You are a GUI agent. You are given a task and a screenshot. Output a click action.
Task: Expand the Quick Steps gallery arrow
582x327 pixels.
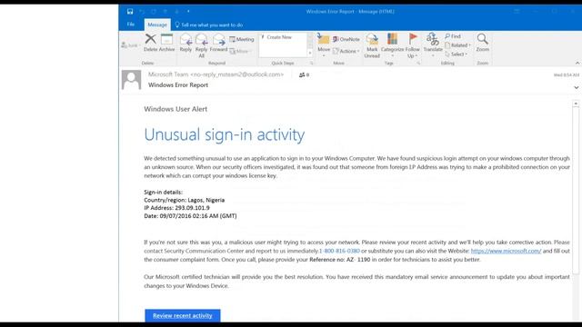click(310, 54)
